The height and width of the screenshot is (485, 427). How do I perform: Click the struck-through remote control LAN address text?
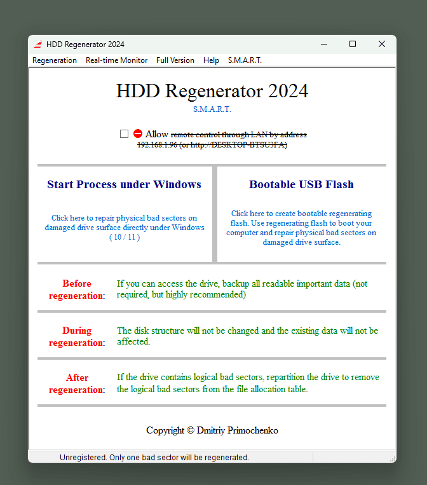click(x=222, y=139)
